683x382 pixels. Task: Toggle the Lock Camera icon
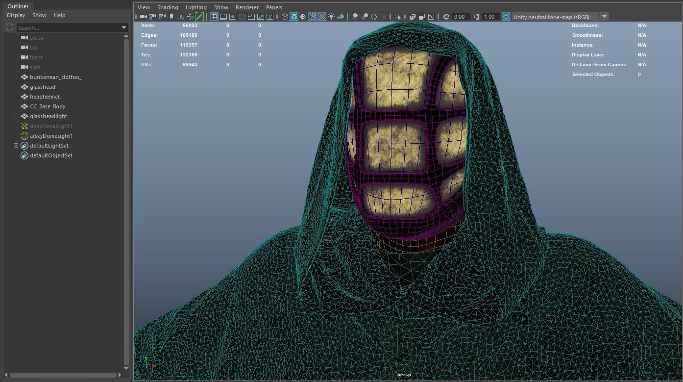point(152,17)
